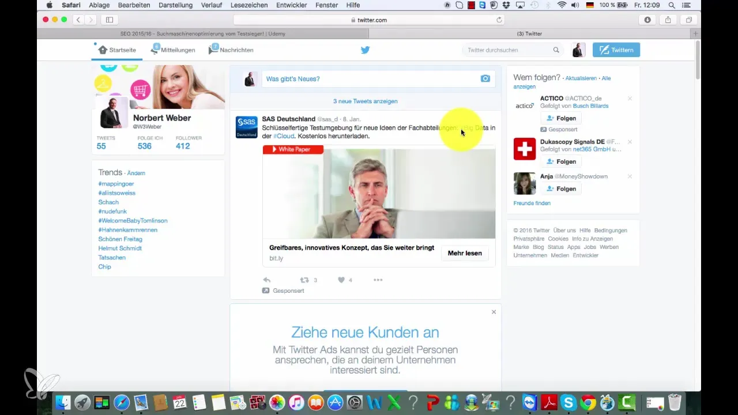
Task: Follow Dukascopy Signals DE
Action: (561, 161)
